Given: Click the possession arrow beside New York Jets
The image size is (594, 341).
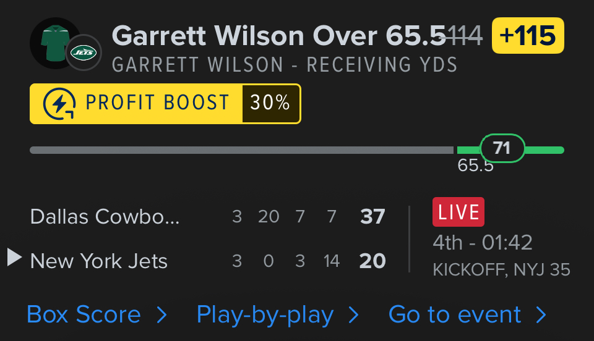Looking at the screenshot, I should point(15,257).
